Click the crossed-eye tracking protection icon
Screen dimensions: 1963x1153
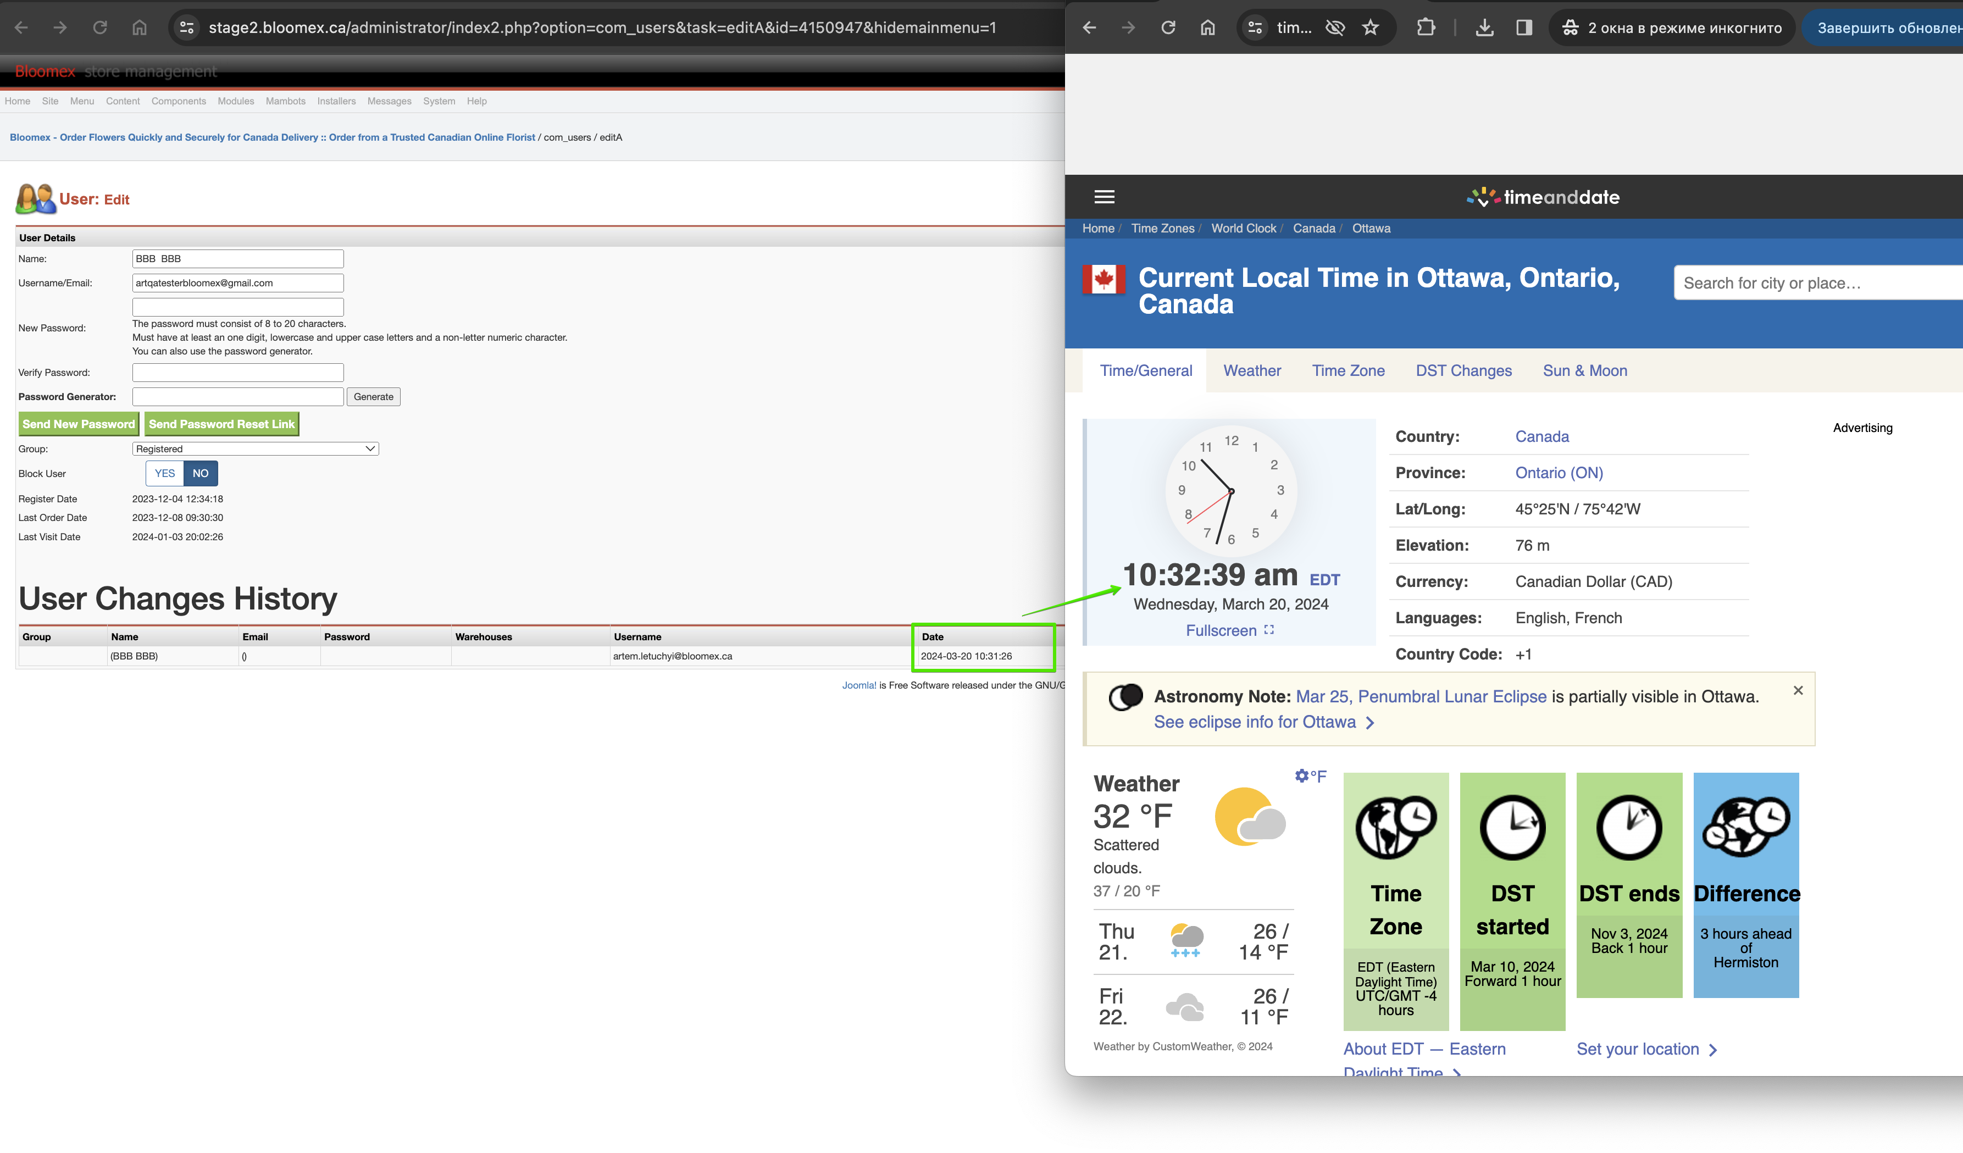(1335, 28)
